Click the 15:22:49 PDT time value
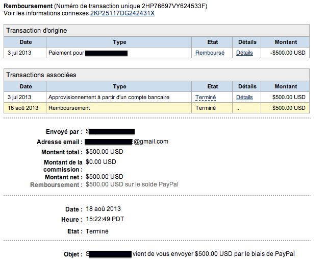The height and width of the screenshot is (259, 327). point(105,219)
